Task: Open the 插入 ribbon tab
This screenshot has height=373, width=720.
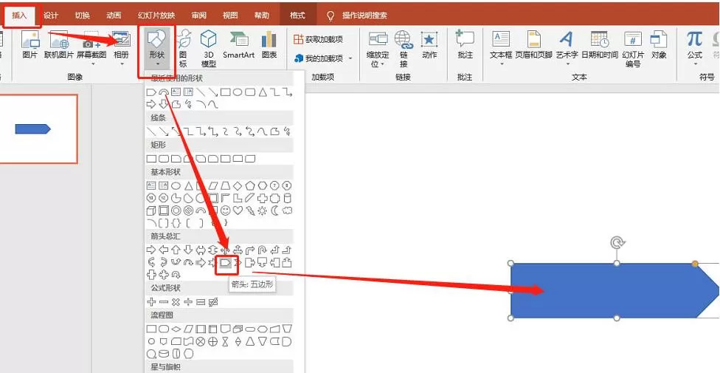Action: tap(19, 16)
